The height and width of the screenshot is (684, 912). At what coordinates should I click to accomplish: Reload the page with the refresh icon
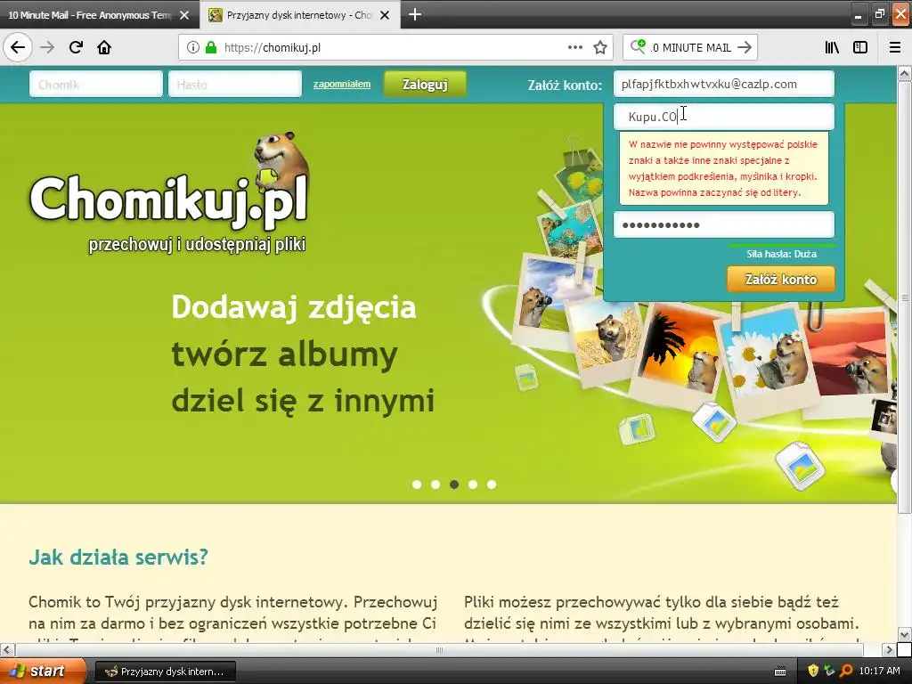coord(76,47)
